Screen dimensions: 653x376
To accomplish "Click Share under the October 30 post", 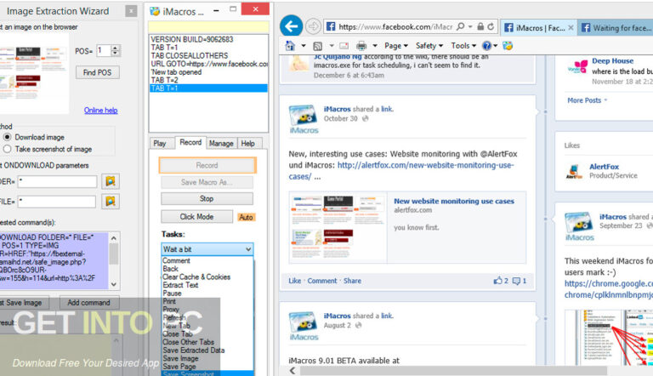I will (x=352, y=281).
